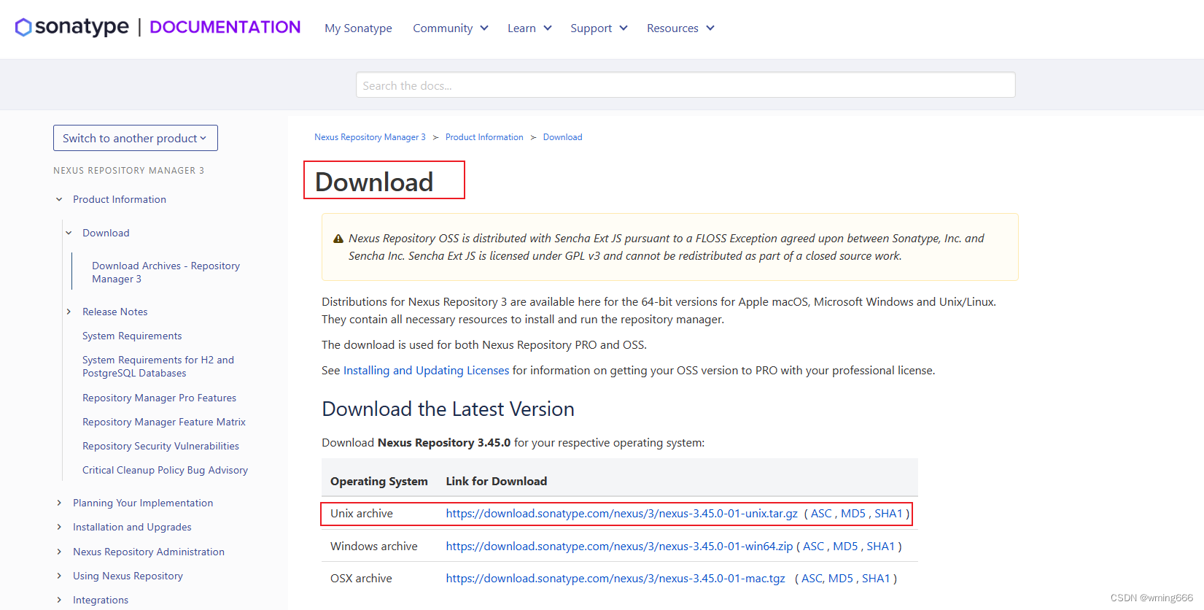Collapse the Download tree chevron
This screenshot has width=1204, height=610.
[69, 233]
